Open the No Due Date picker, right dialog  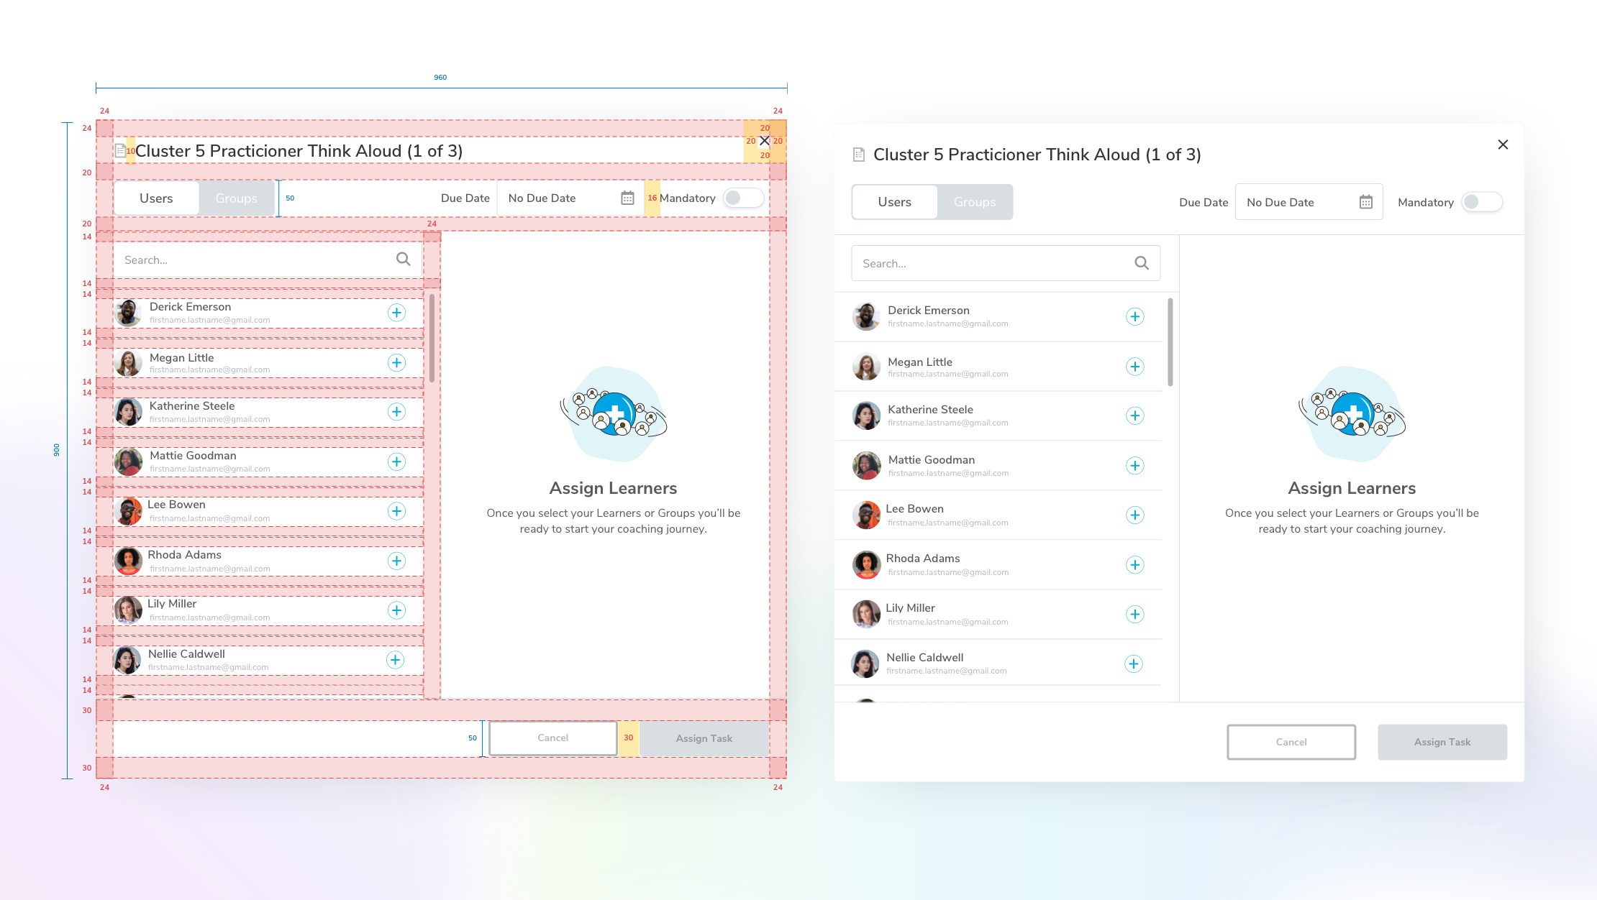click(1309, 202)
